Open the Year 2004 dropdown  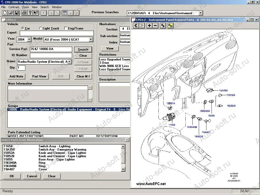[29, 40]
